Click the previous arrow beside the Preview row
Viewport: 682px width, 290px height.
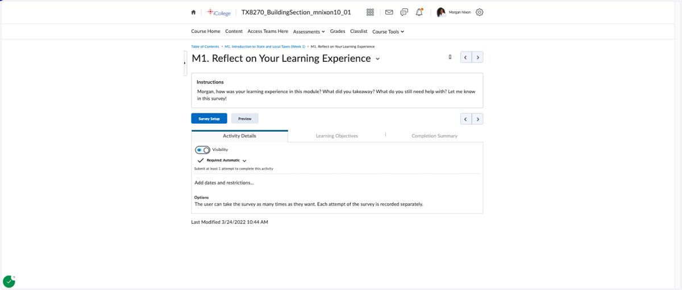466,119
